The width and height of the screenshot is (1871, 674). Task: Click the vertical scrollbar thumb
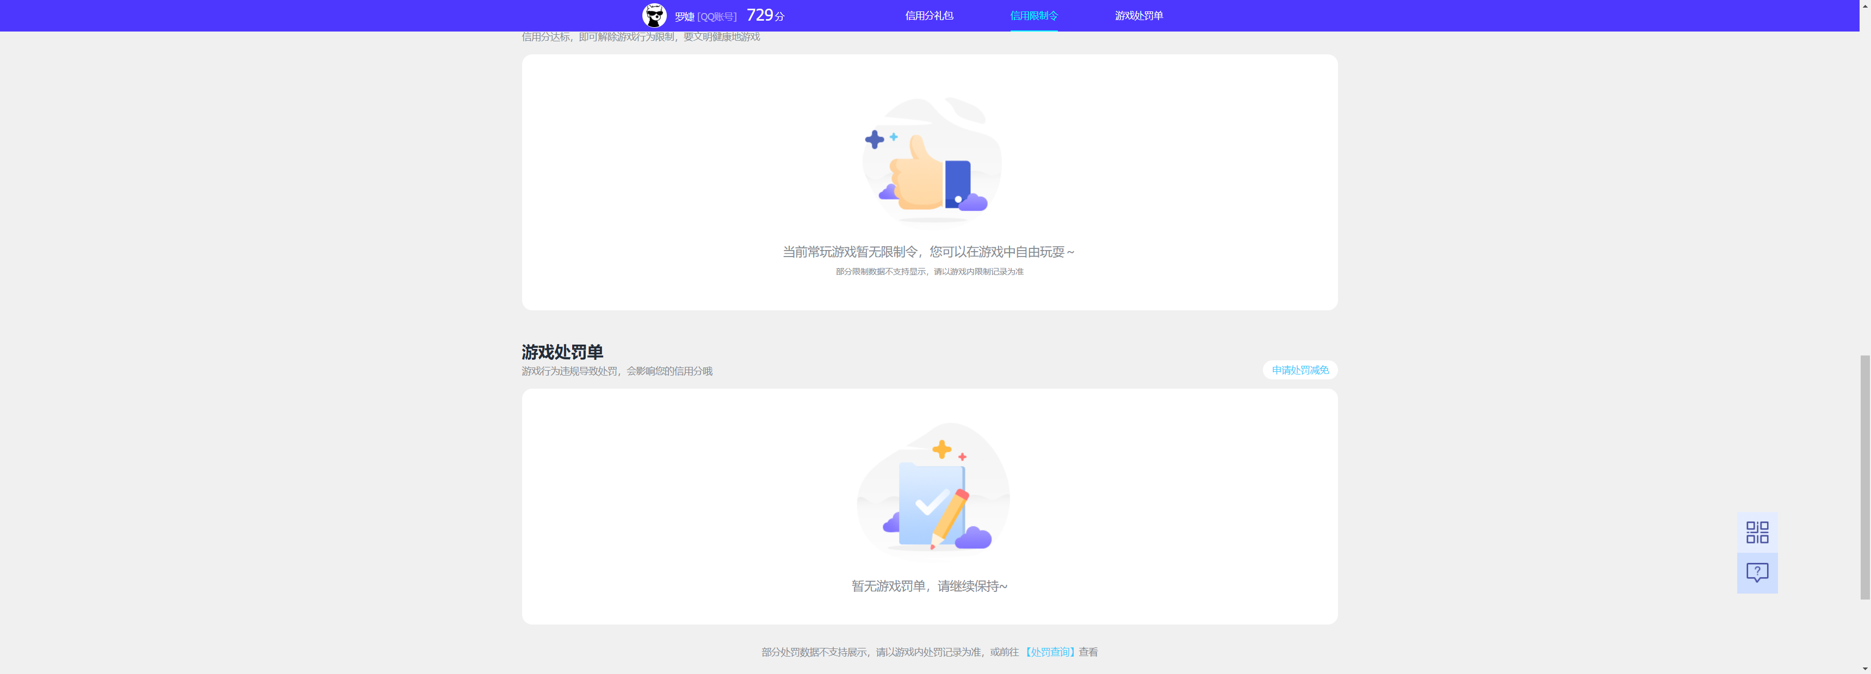click(x=1864, y=477)
